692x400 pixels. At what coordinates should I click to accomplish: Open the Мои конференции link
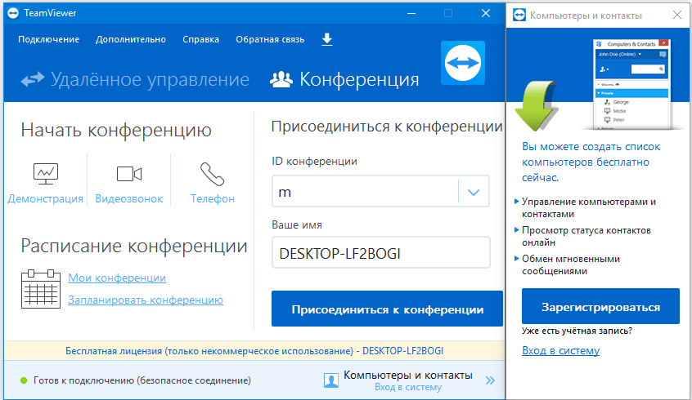117,278
